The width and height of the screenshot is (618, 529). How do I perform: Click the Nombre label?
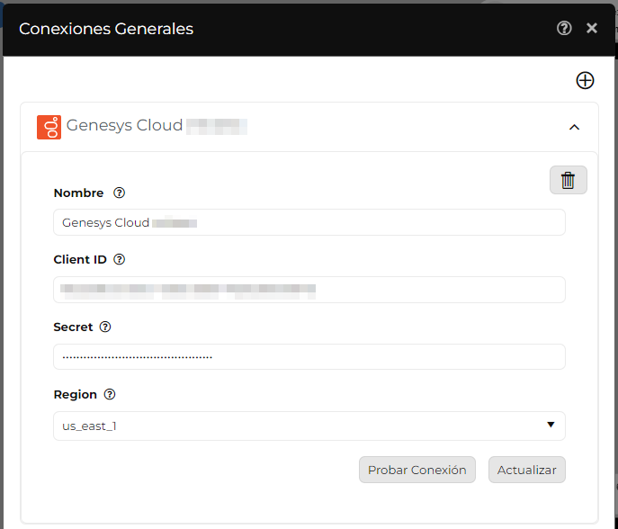click(x=78, y=193)
